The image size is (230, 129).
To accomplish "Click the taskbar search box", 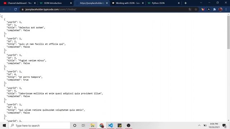I will pyautogui.click(x=40, y=125).
